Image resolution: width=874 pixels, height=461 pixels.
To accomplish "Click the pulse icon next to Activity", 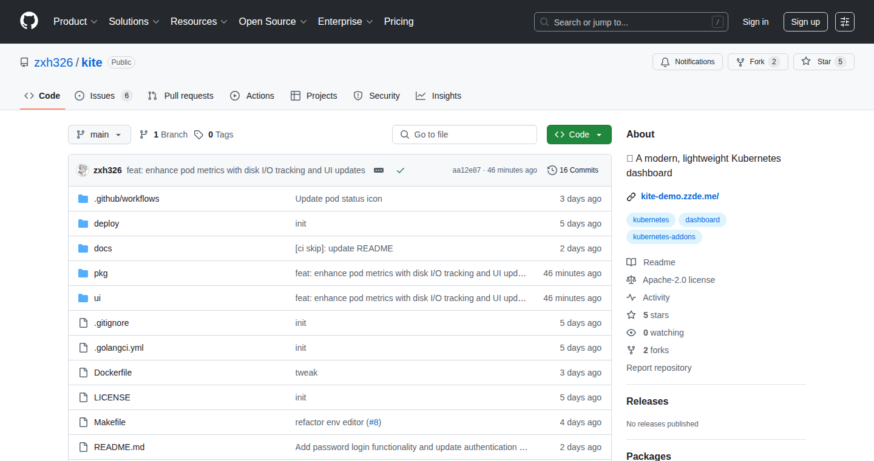I will point(631,297).
